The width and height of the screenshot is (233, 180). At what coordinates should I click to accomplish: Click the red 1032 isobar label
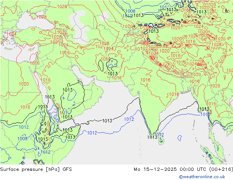[62, 32]
